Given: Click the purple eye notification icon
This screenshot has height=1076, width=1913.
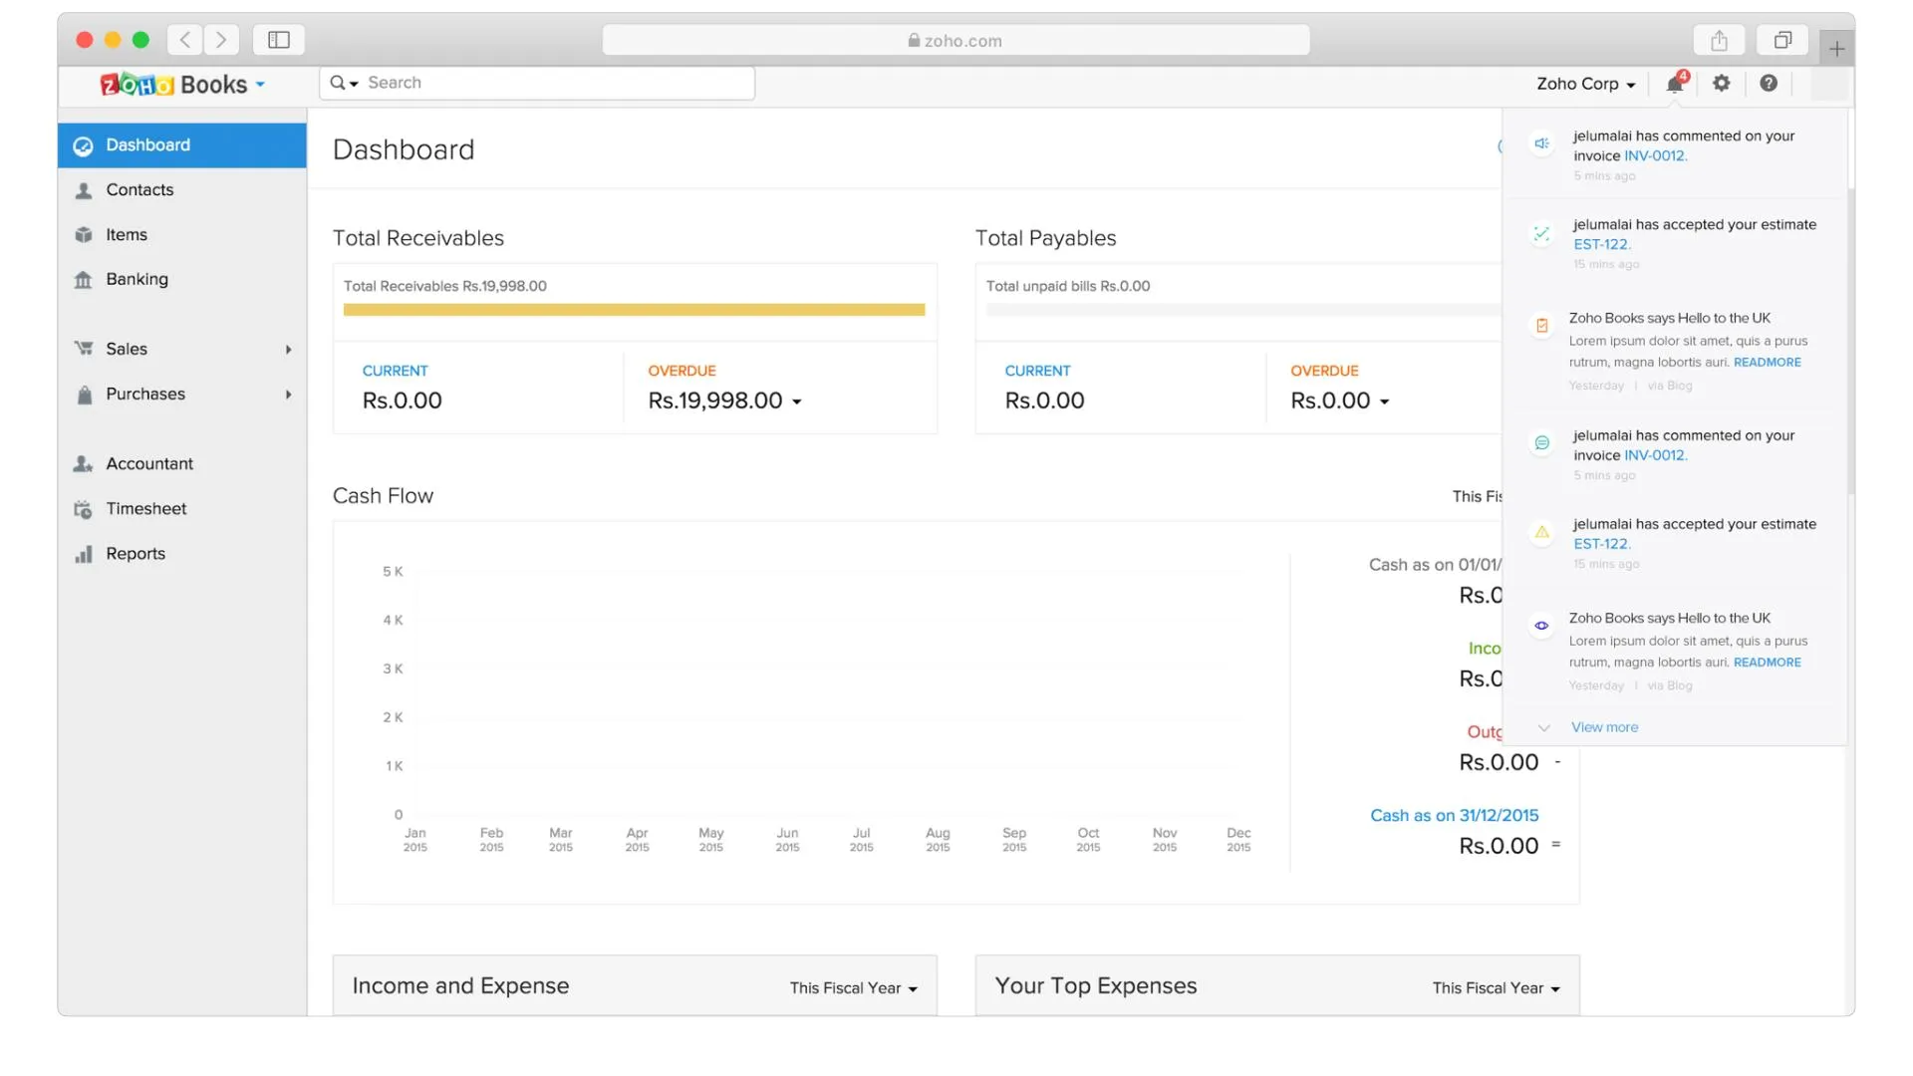Looking at the screenshot, I should 1541,626.
